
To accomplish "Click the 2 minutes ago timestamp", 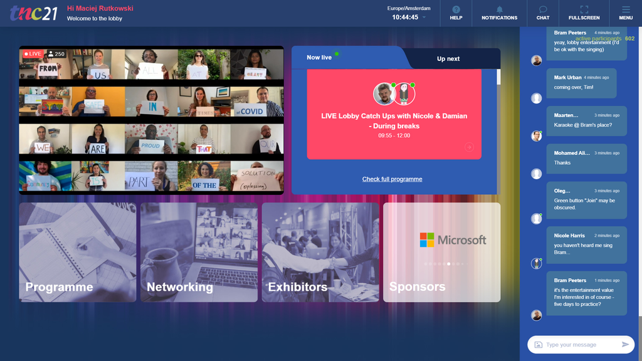I will point(607,236).
